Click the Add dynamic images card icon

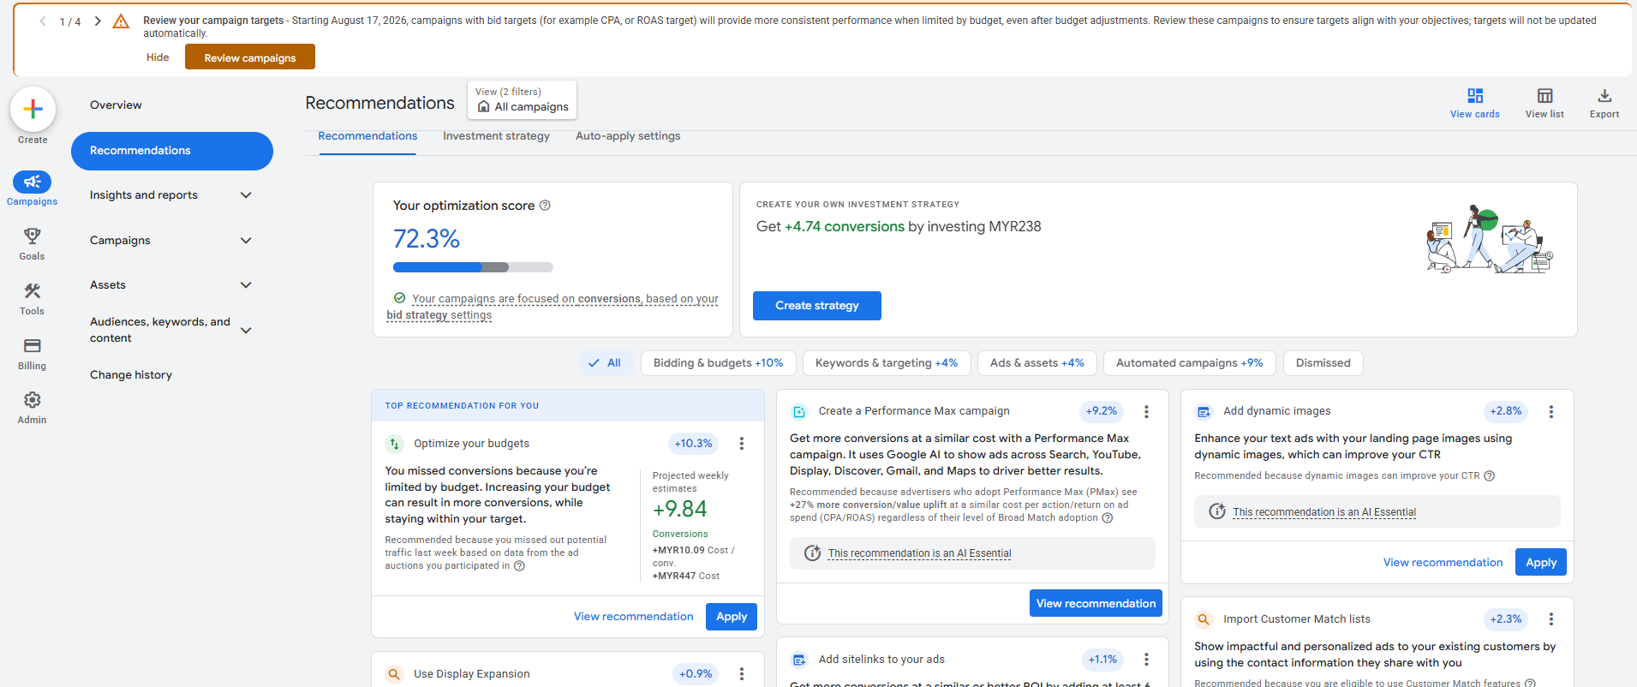(1204, 412)
